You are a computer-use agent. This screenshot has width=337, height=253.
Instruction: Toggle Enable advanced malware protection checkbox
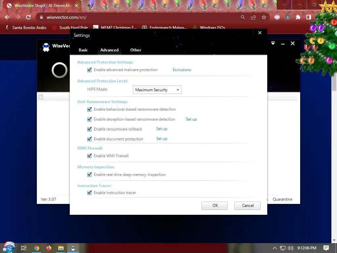tap(90, 70)
